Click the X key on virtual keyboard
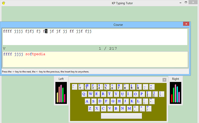The height and width of the screenshot is (123, 199). (97, 109)
